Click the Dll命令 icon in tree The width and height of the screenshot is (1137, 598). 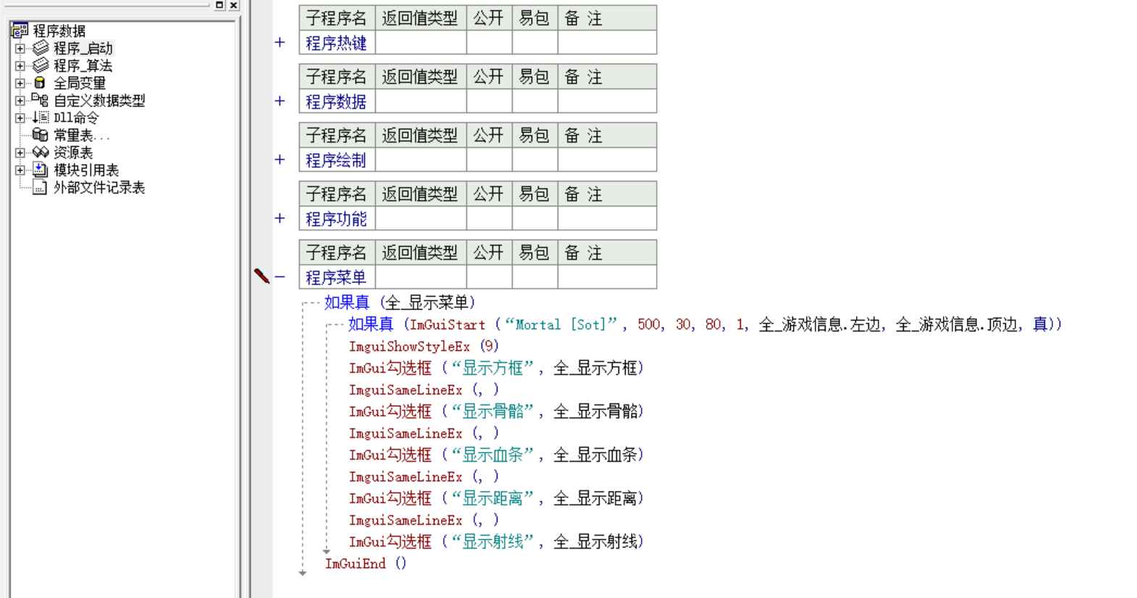click(x=40, y=118)
